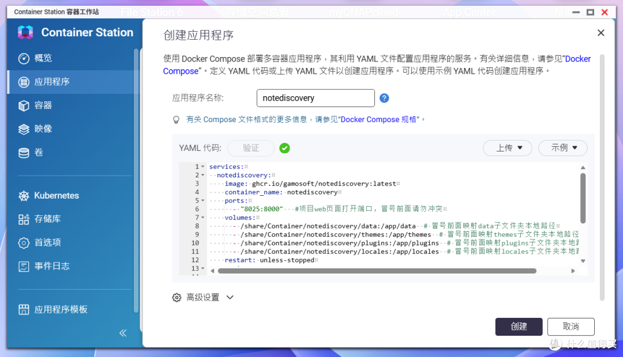Click the YAML editor vertical scrollbar
The width and height of the screenshot is (623, 357).
click(x=583, y=198)
